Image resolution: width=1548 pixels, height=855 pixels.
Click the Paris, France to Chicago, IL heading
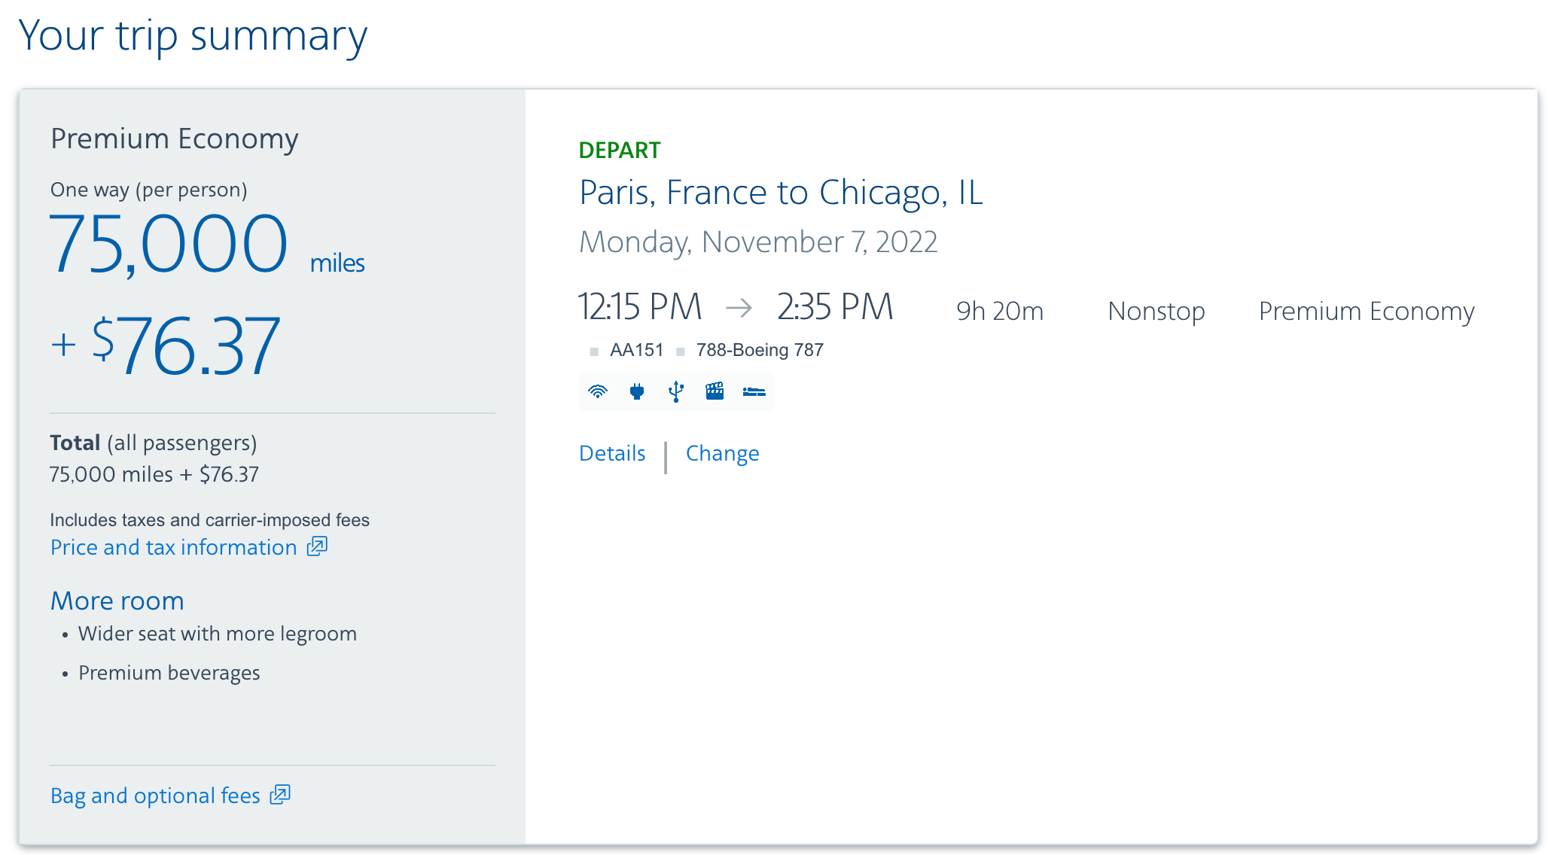[x=781, y=193]
